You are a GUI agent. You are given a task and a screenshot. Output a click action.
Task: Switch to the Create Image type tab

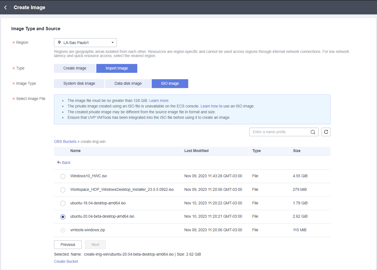tap(75, 68)
